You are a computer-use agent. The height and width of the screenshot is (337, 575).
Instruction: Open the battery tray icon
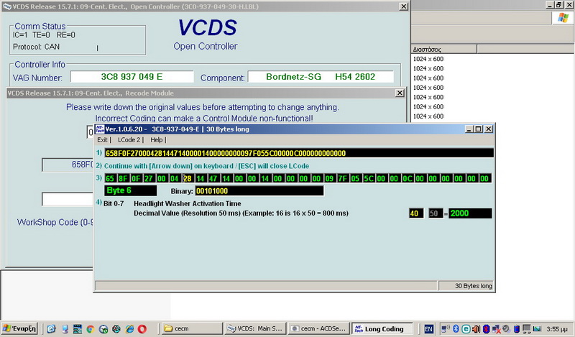coord(517,328)
